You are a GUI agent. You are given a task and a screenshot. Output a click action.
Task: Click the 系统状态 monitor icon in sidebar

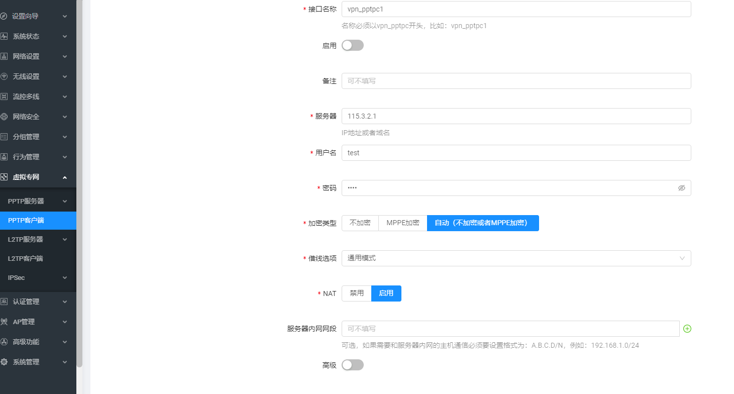[x=4, y=36]
